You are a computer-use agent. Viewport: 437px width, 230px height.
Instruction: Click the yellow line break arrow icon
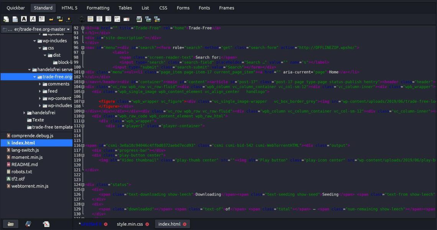(x=51, y=19)
